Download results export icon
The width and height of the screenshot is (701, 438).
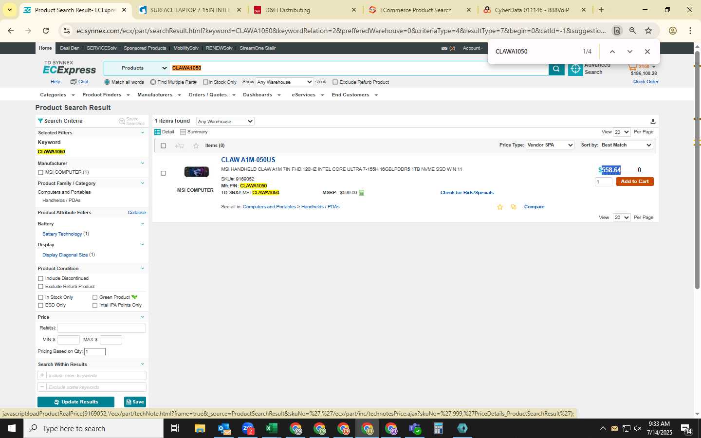point(653,121)
